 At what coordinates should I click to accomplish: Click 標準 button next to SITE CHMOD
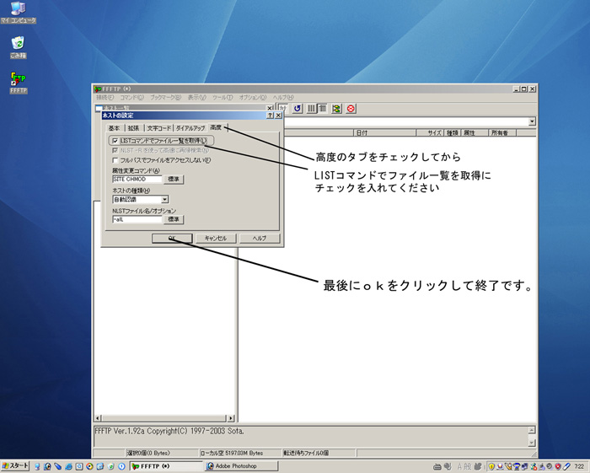coord(174,179)
